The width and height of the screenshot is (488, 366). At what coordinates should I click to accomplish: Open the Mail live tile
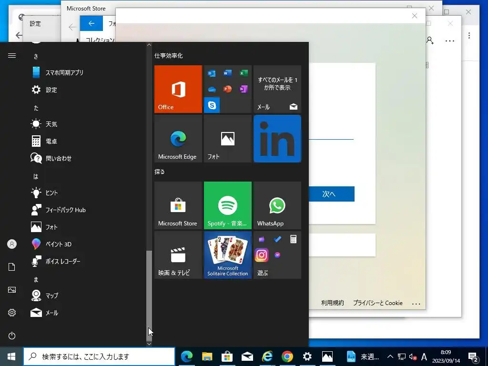(x=277, y=89)
